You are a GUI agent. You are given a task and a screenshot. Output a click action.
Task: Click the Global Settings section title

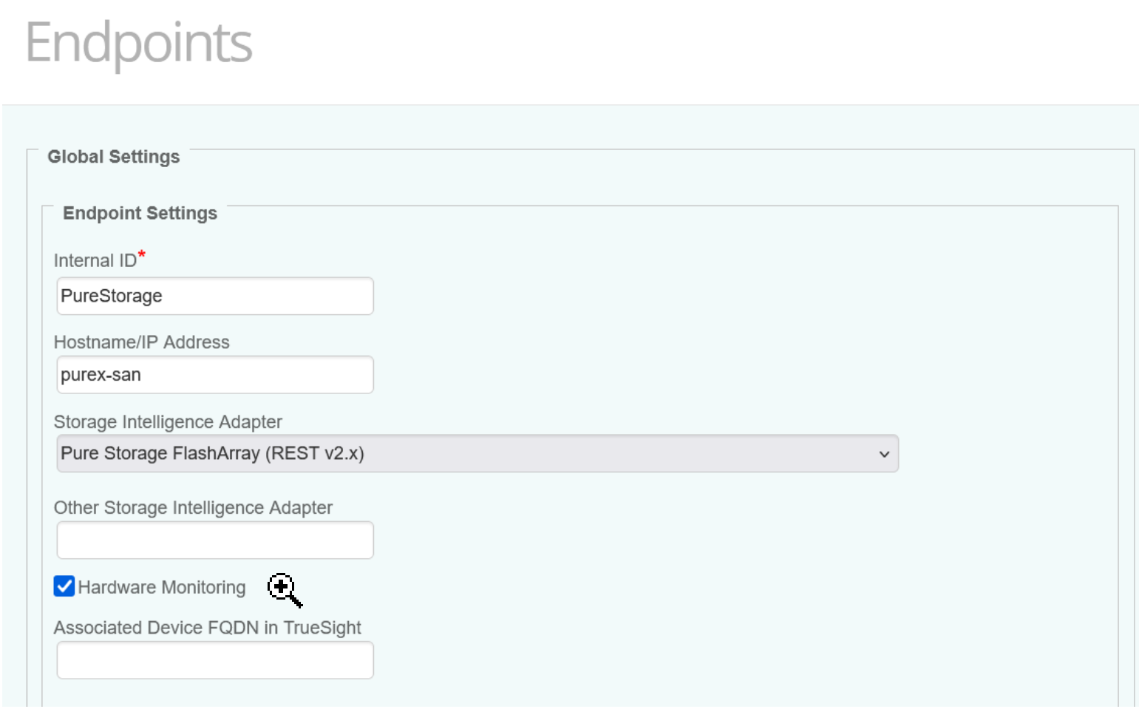pos(114,157)
